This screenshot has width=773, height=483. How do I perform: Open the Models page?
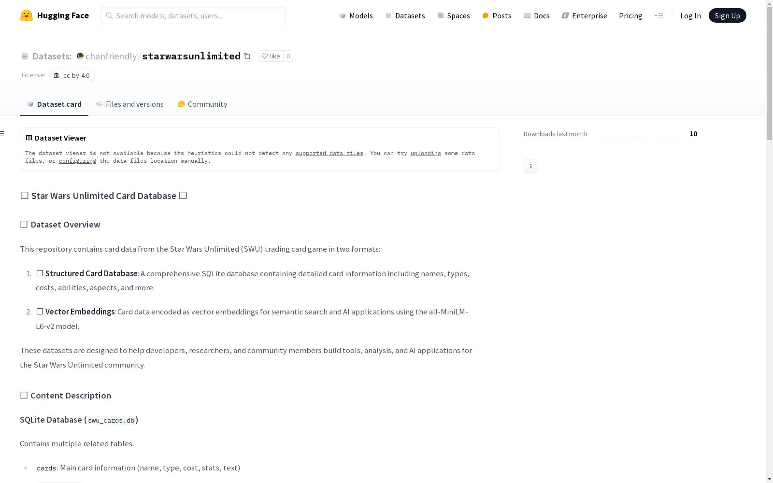pyautogui.click(x=356, y=15)
